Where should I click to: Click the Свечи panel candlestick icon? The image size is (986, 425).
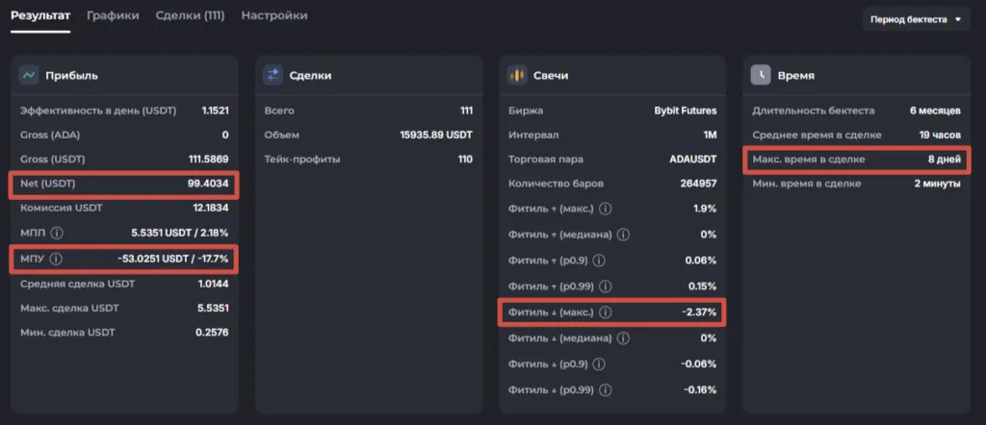(x=517, y=75)
